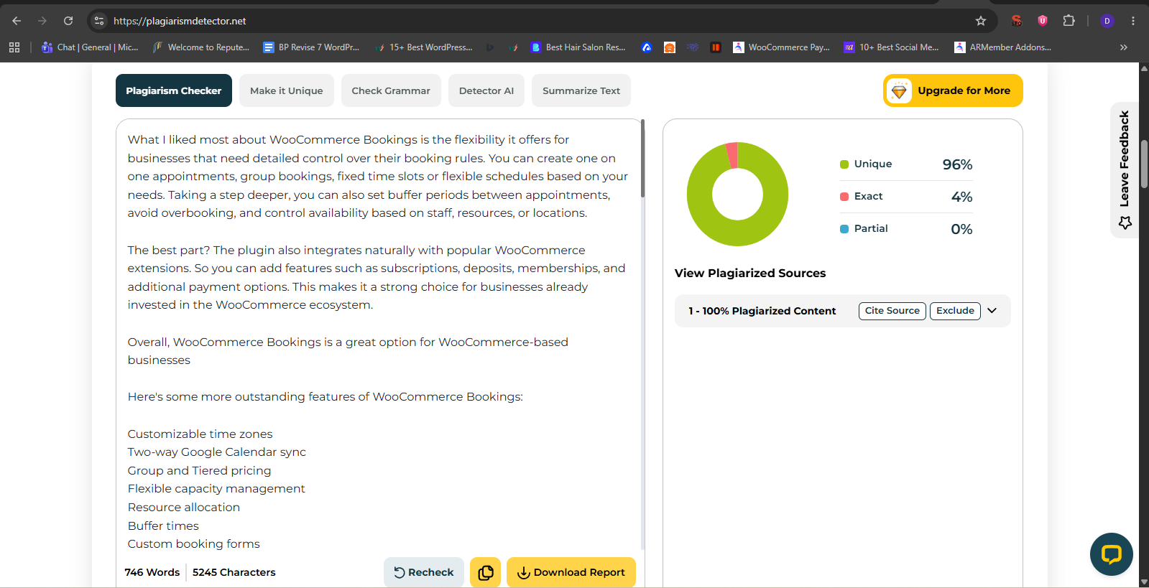Click the diamond icon on Upgrade button

click(x=899, y=91)
